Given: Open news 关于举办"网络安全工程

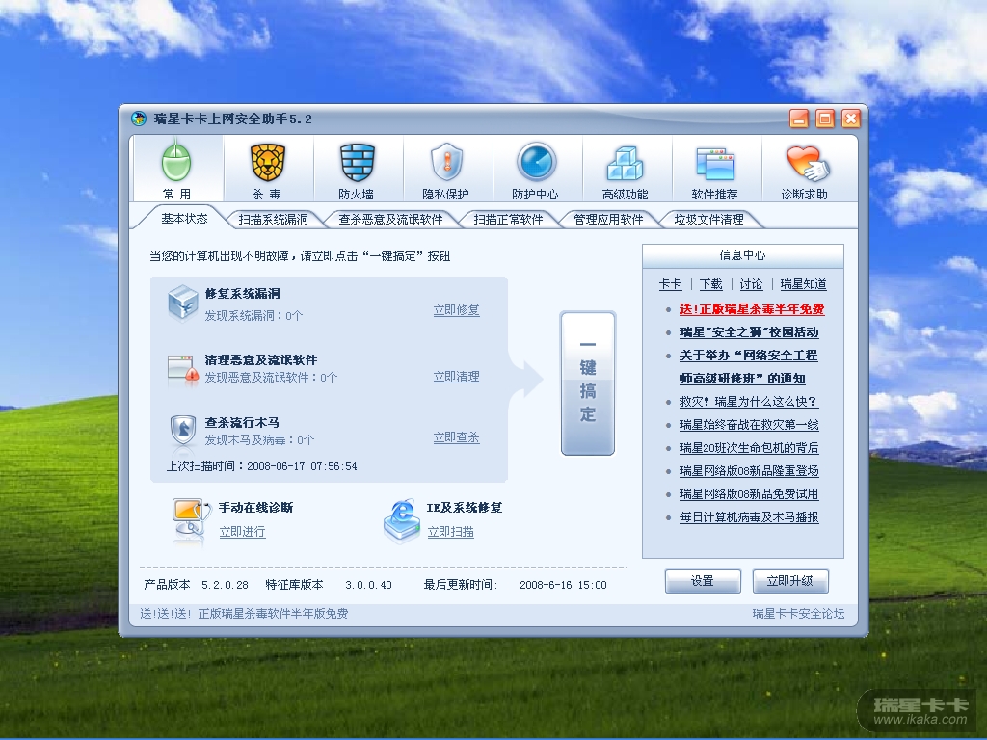Looking at the screenshot, I should point(748,356).
